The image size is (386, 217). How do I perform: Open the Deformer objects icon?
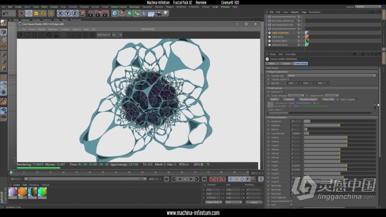(144, 13)
